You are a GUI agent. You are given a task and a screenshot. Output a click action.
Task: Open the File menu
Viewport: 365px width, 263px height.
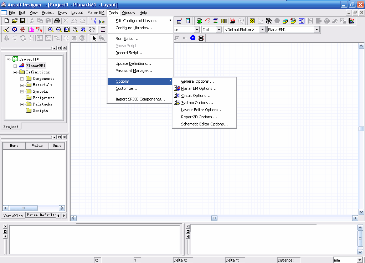(x=12, y=12)
